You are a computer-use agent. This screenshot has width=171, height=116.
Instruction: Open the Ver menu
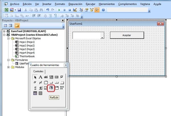[37, 4]
